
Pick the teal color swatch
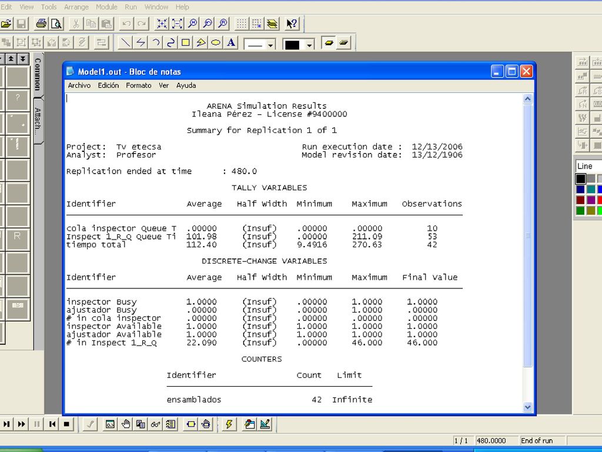tap(591, 189)
